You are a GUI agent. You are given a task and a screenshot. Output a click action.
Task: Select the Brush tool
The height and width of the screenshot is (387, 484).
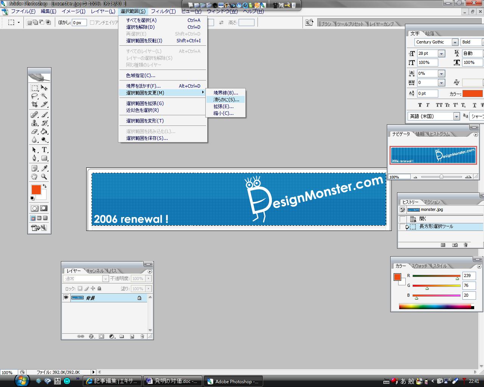[44, 115]
